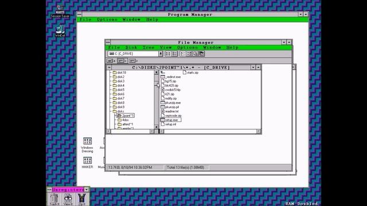Select the disk6 folder in tree
Image resolution: width=367 pixels, height=206 pixels.
pyautogui.click(x=119, y=94)
